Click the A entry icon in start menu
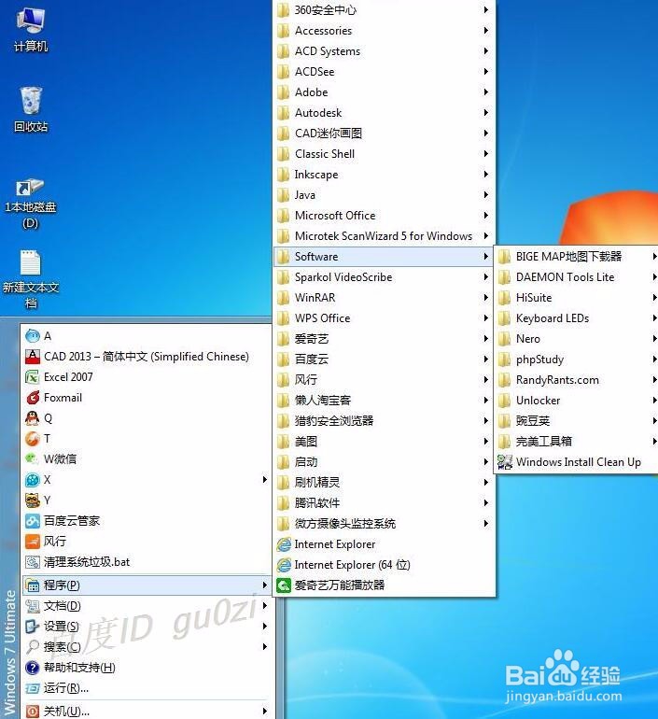This screenshot has height=719, width=658. tap(33, 336)
